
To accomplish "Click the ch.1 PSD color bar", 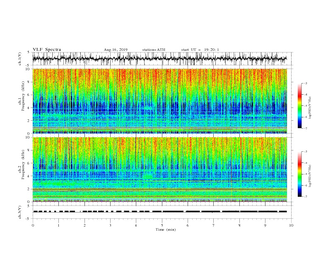I will [x=300, y=105].
